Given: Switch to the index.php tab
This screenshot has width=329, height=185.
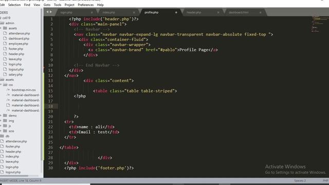Looking at the screenshot, I should pyautogui.click(x=109, y=12).
